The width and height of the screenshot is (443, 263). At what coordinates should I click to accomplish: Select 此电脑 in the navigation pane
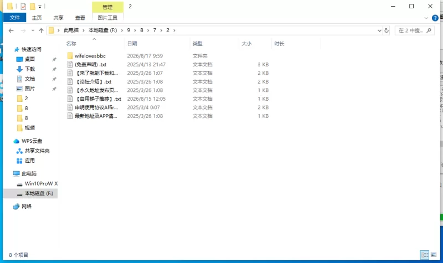[x=29, y=173]
